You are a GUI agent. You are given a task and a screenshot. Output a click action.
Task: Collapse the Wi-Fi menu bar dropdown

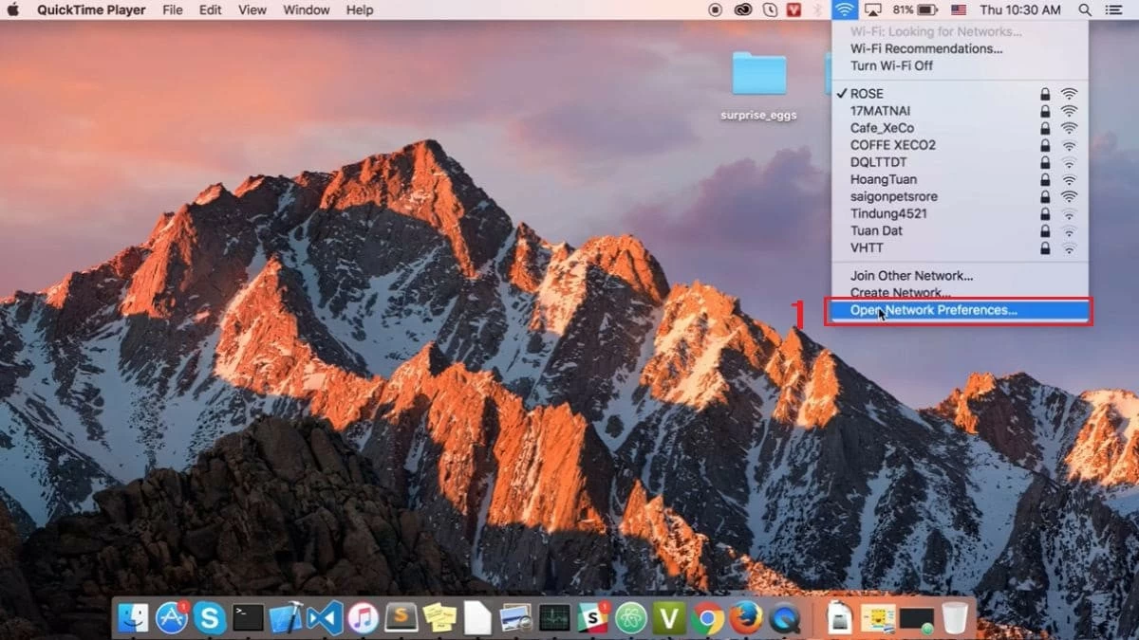[844, 9]
